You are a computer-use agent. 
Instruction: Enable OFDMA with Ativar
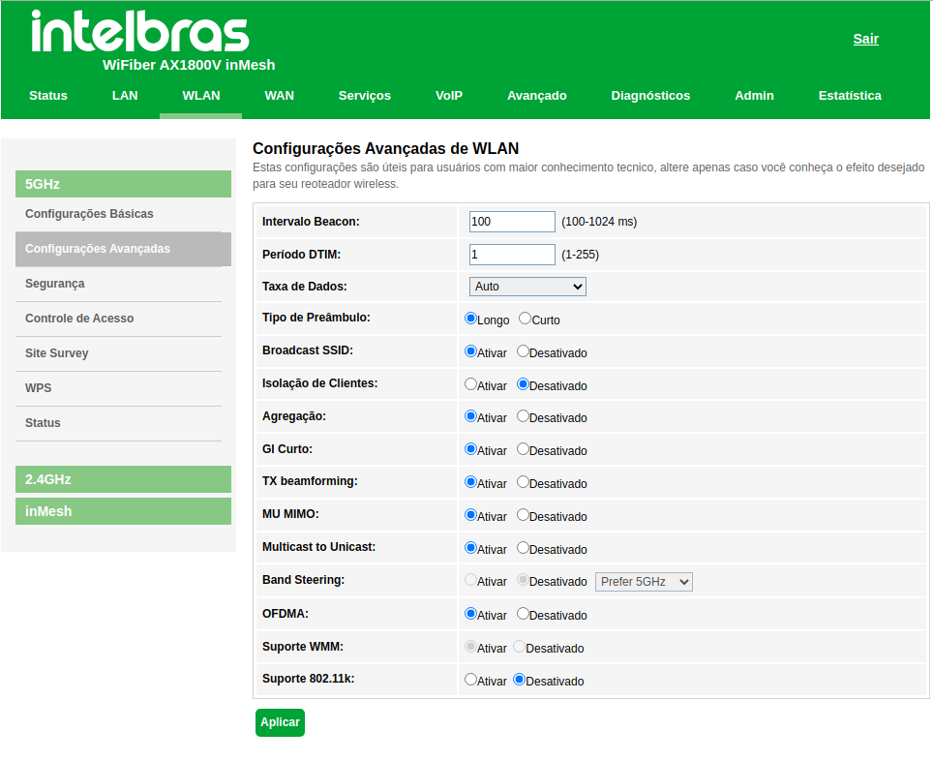pyautogui.click(x=470, y=613)
